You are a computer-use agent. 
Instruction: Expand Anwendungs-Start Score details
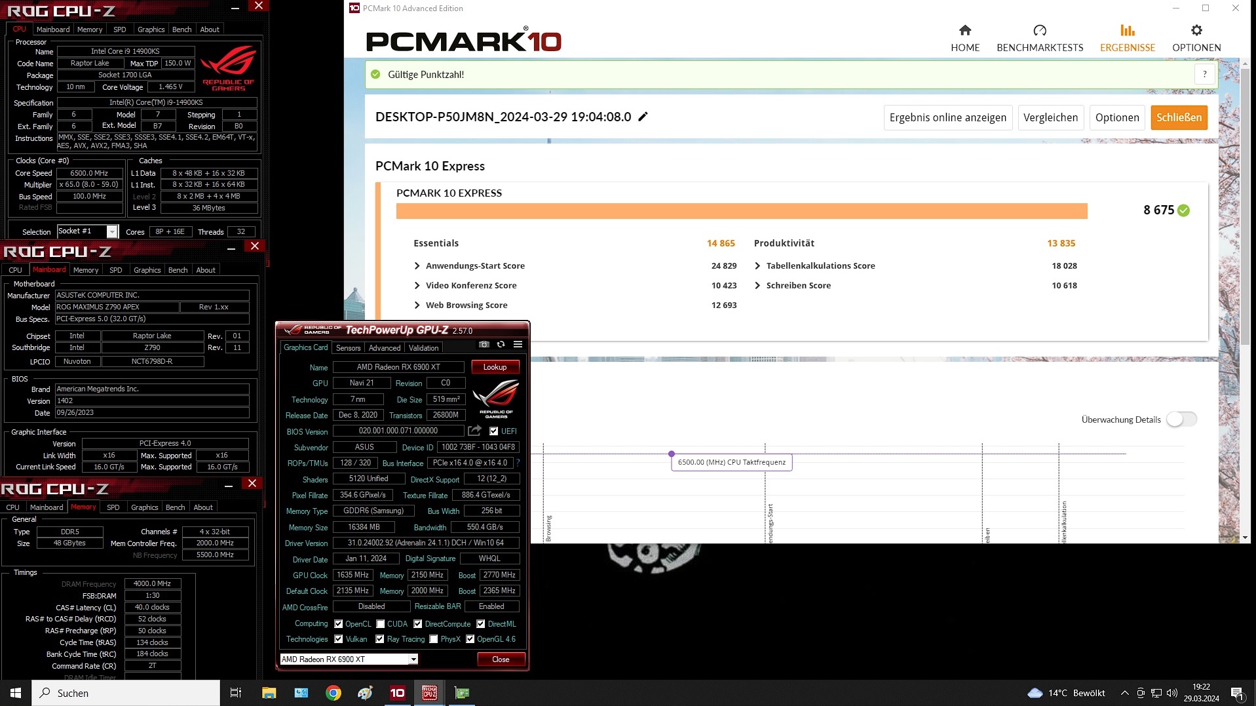pos(417,265)
